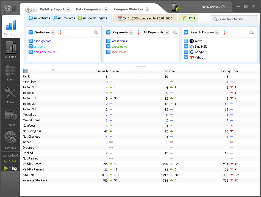Uncheck cnn.com website

(x=30, y=47)
